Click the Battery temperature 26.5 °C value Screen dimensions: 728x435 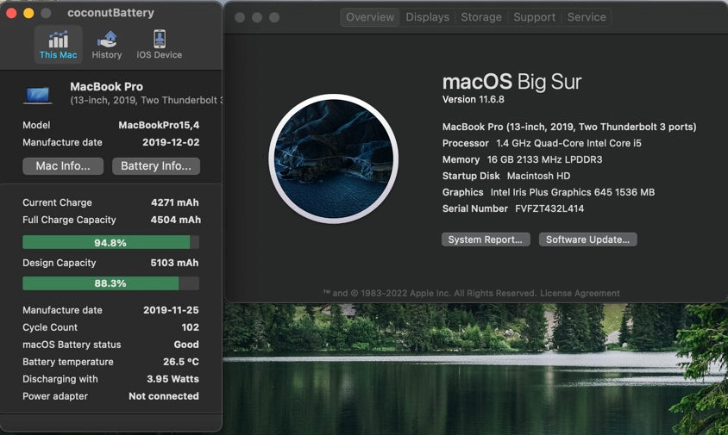(x=180, y=362)
